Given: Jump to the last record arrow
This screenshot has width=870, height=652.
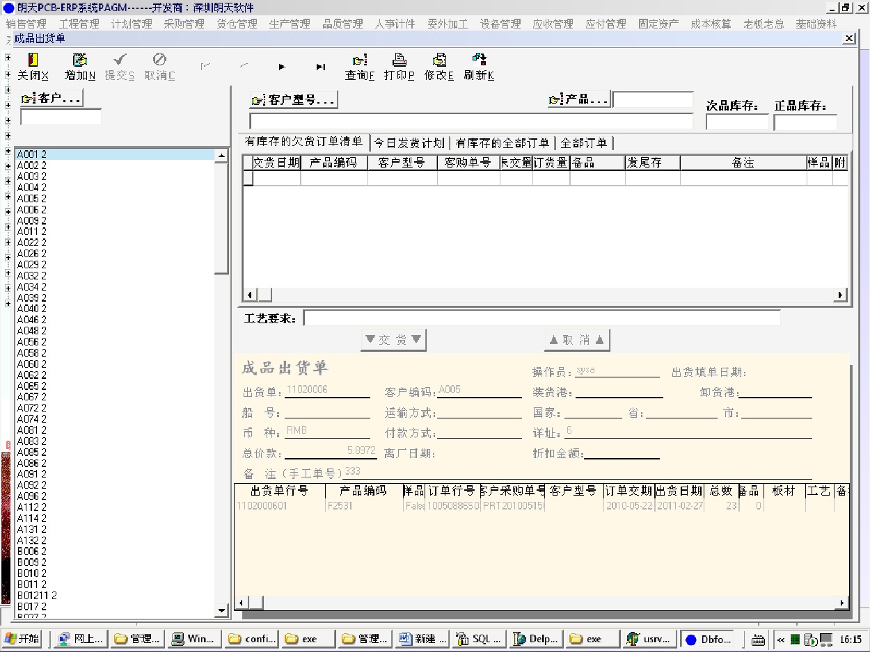Looking at the screenshot, I should point(320,67).
